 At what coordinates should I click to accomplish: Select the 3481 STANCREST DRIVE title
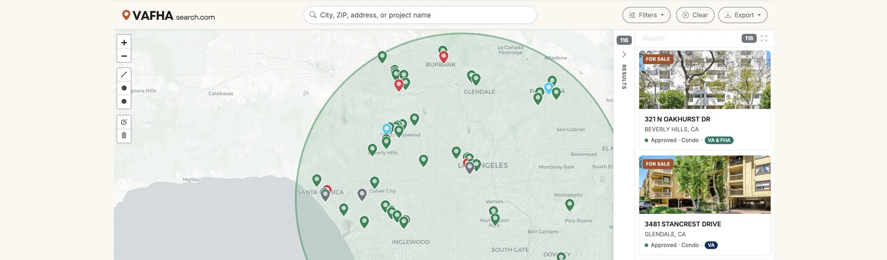coord(682,224)
